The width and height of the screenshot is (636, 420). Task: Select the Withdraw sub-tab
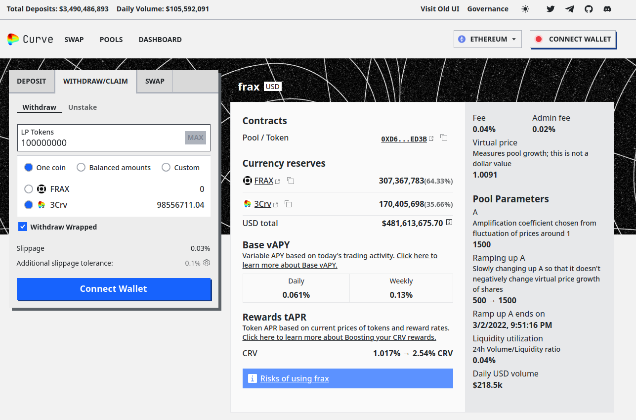click(40, 107)
